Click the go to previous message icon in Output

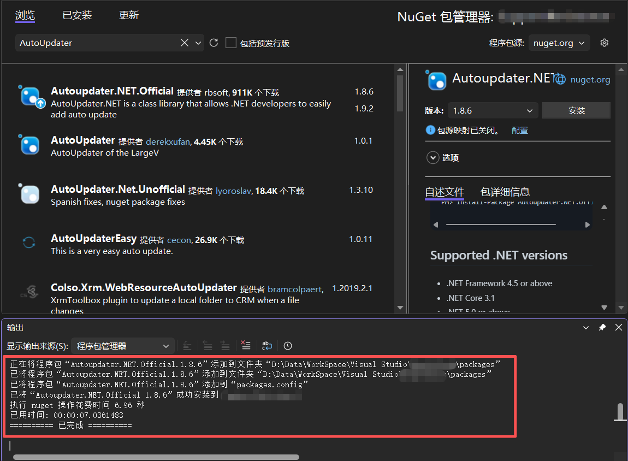click(187, 346)
